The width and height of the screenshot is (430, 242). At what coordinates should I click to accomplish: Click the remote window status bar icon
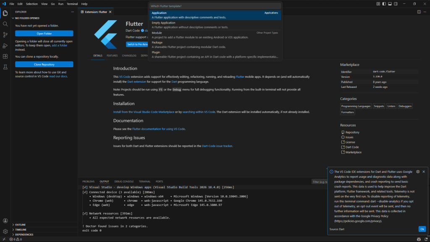4,239
